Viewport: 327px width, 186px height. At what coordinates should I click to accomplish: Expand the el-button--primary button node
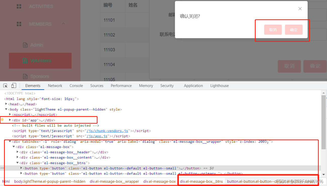click(x=21, y=173)
